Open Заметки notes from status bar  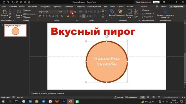tap(119, 97)
